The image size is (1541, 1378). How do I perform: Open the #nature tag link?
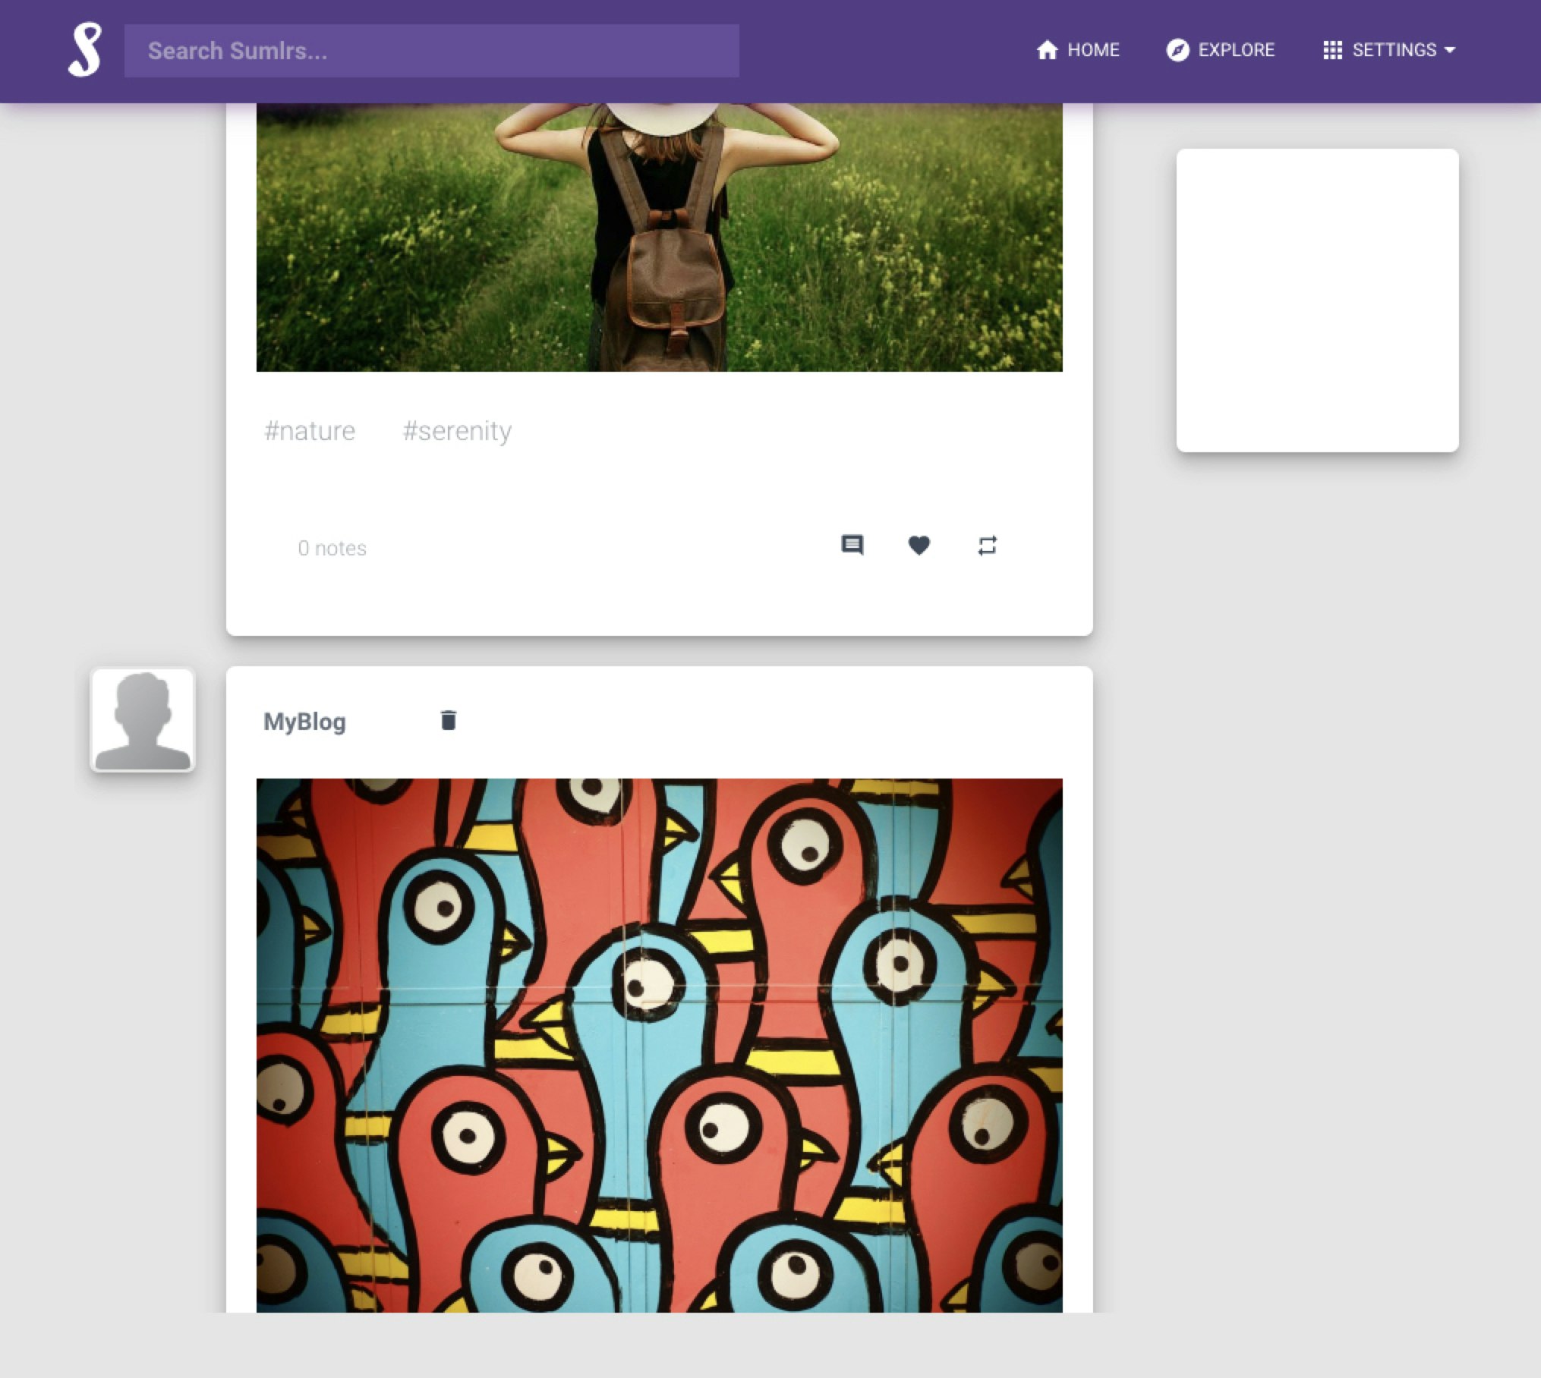[x=310, y=430]
